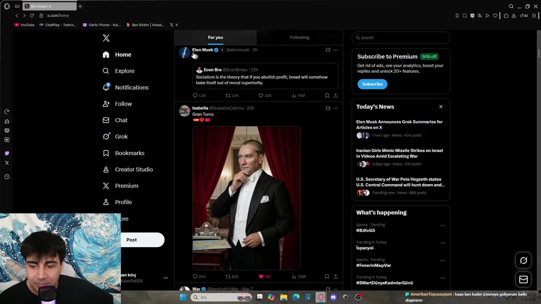Click the browser snapshot tool icon

464,16
